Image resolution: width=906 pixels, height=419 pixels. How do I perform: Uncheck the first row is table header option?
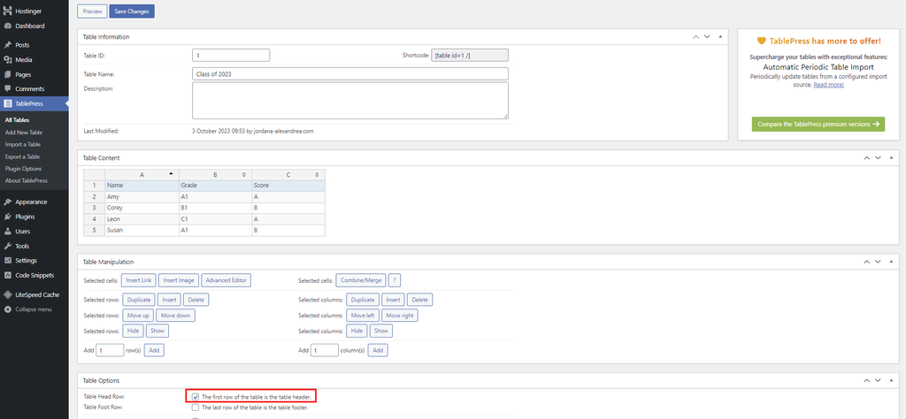[x=196, y=397]
